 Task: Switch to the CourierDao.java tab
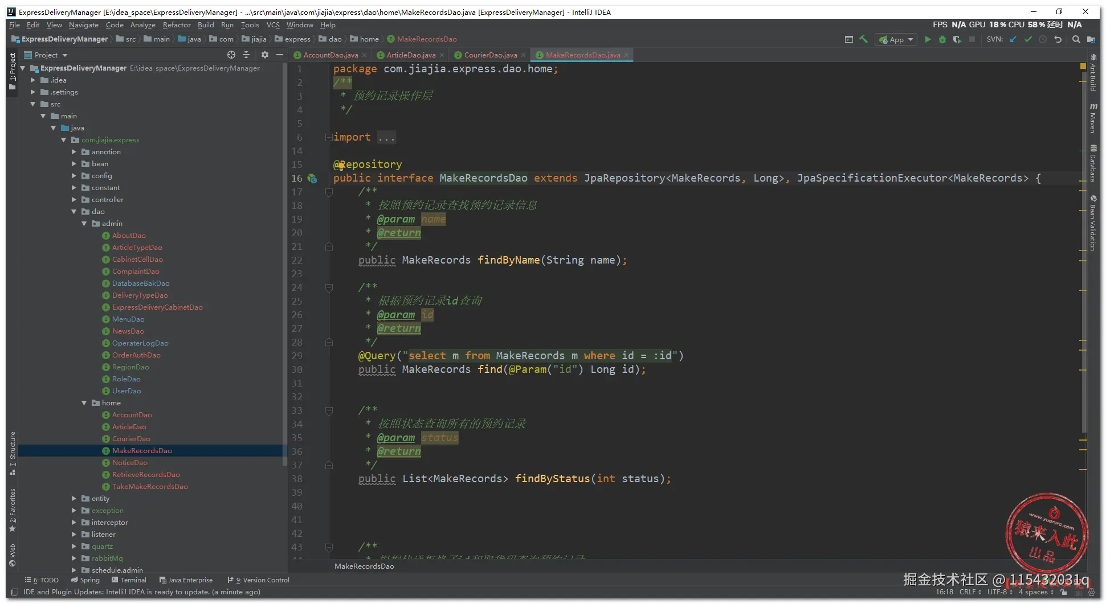(x=490, y=55)
